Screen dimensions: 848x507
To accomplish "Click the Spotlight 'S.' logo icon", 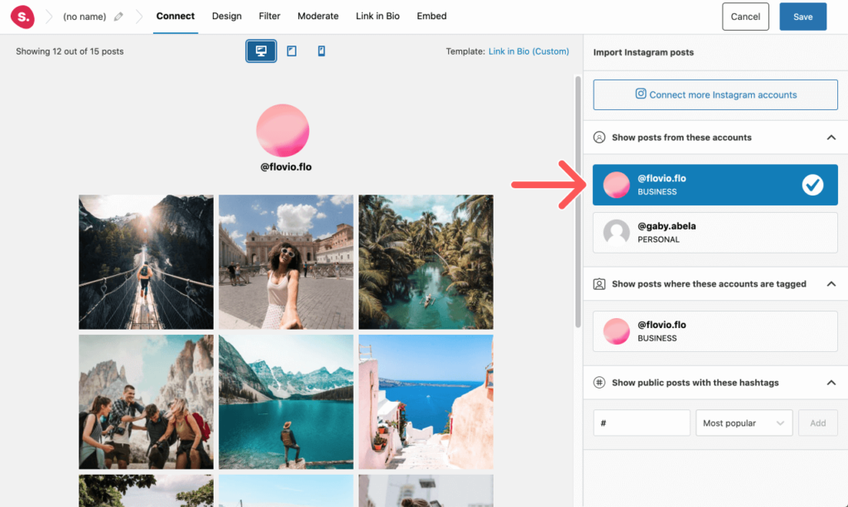I will [x=22, y=17].
